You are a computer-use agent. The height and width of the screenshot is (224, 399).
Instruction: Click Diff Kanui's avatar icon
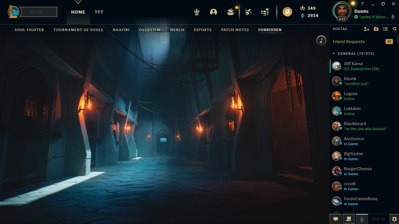click(336, 66)
